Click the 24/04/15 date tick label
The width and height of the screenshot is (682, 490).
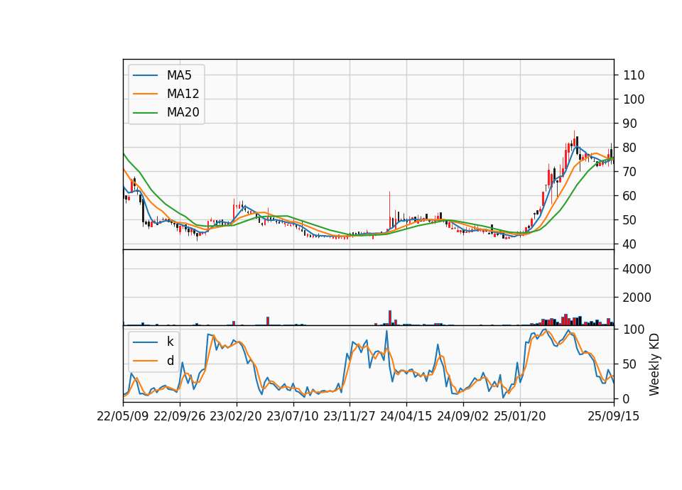pos(406,416)
